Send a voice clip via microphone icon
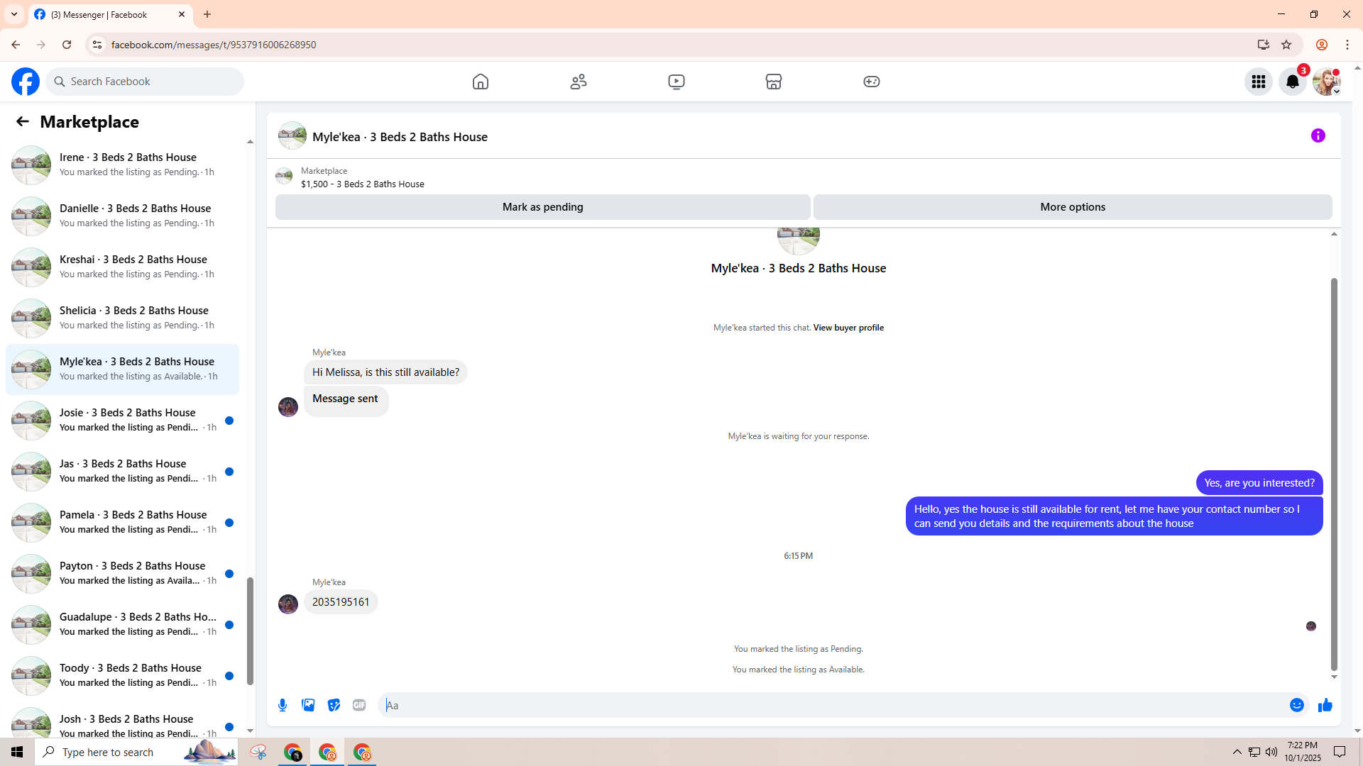The width and height of the screenshot is (1363, 766). point(283,705)
